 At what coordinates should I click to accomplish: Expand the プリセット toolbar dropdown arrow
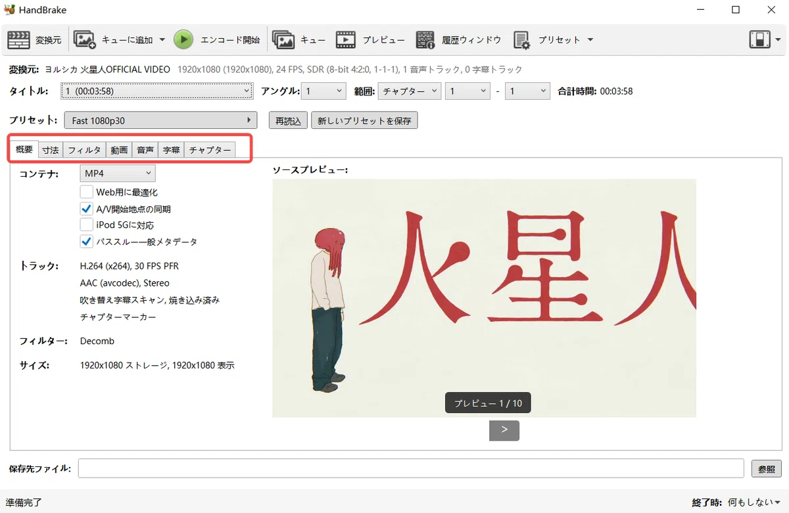590,39
